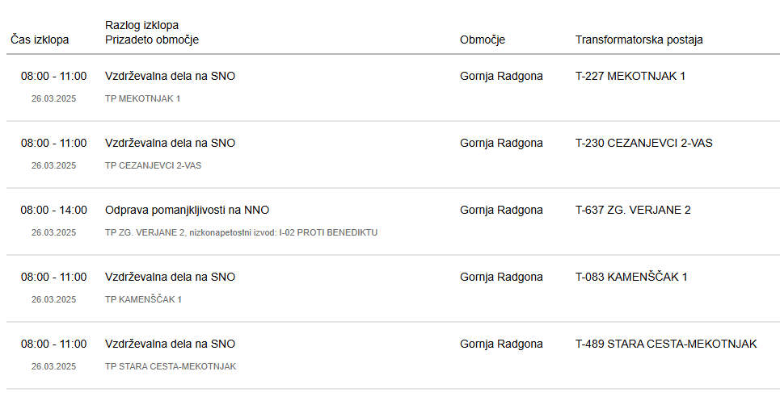Click TP STARA CESTA-MEKOTNJAK affected area text
780x405 pixels.
[171, 366]
